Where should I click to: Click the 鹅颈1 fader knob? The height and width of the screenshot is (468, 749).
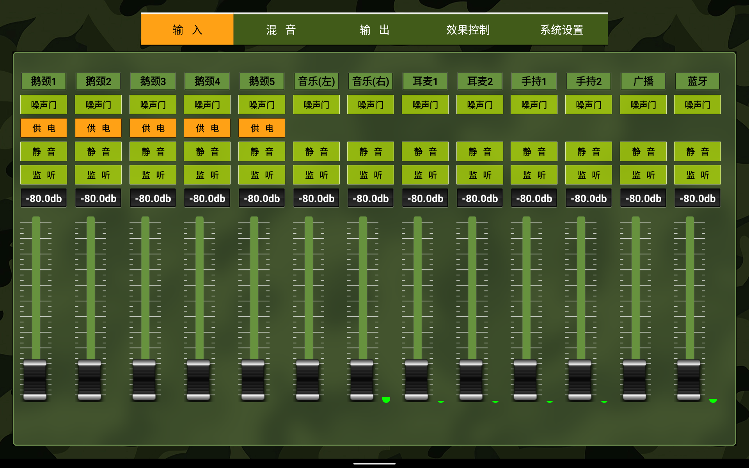pyautogui.click(x=35, y=380)
